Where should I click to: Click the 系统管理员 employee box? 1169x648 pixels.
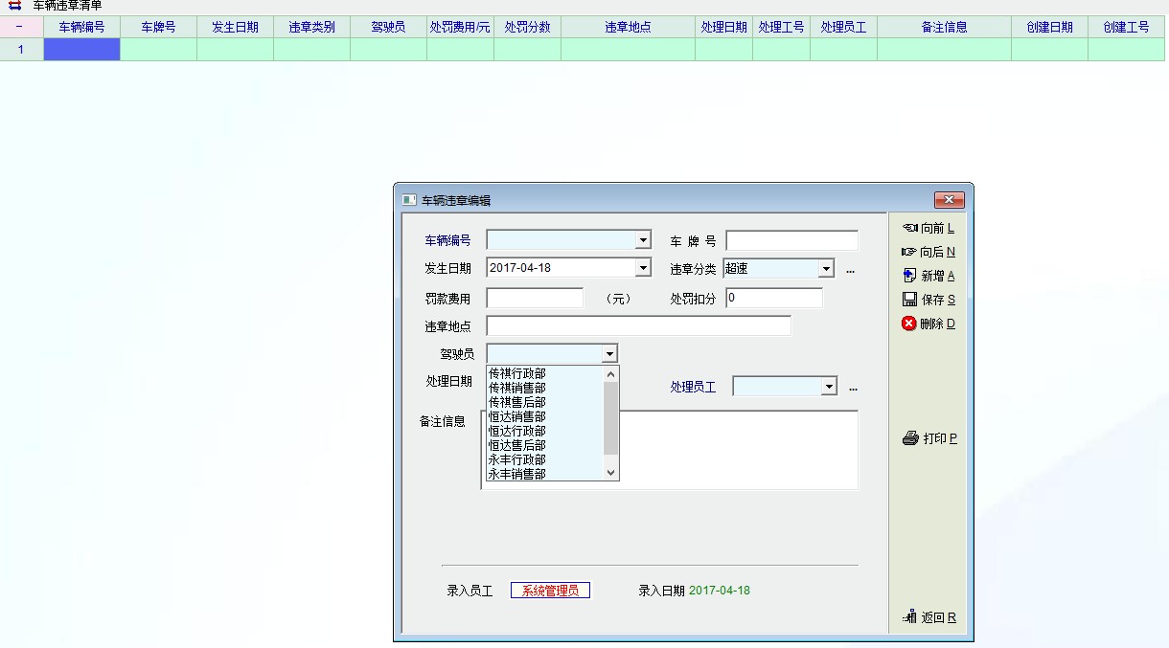550,591
